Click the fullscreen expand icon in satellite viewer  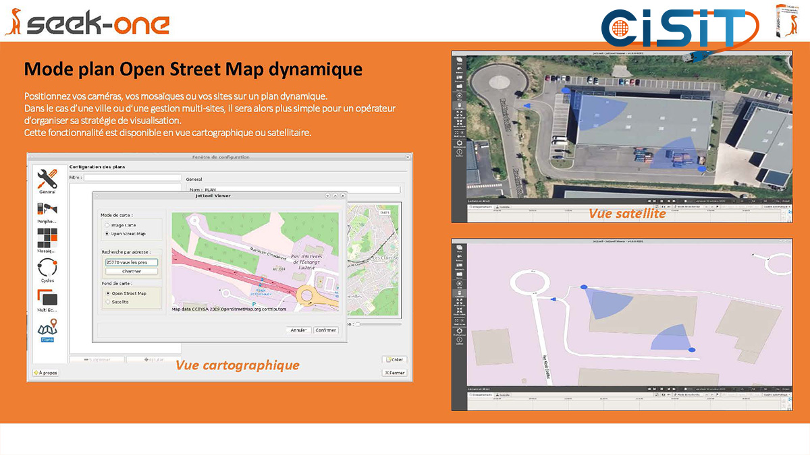[x=459, y=114]
